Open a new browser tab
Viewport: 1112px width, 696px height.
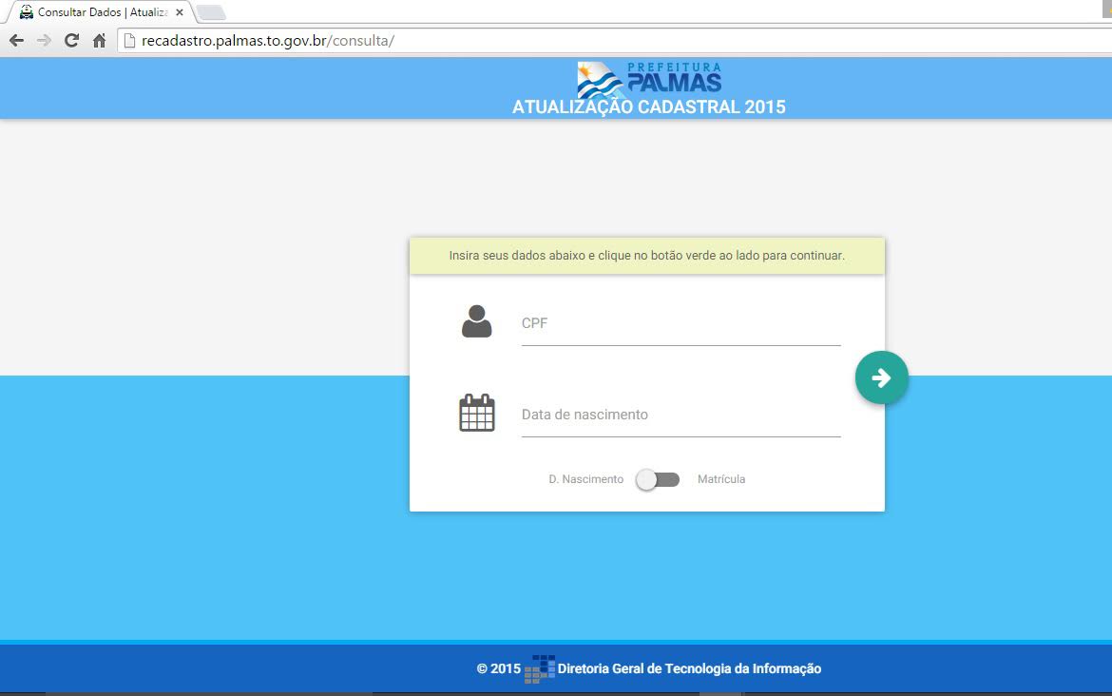coord(211,12)
